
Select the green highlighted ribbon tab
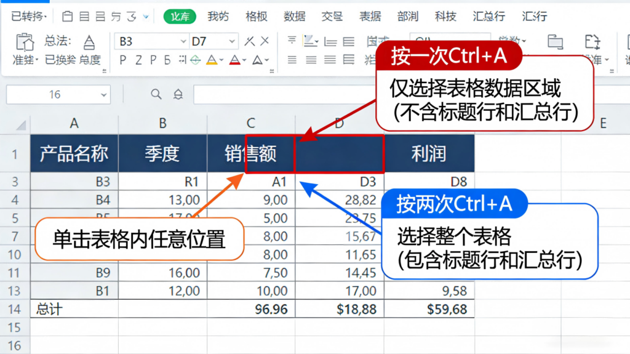(180, 17)
